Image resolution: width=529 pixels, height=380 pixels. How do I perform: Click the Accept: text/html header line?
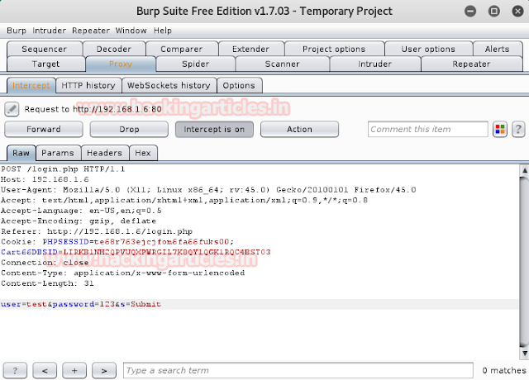(x=184, y=200)
